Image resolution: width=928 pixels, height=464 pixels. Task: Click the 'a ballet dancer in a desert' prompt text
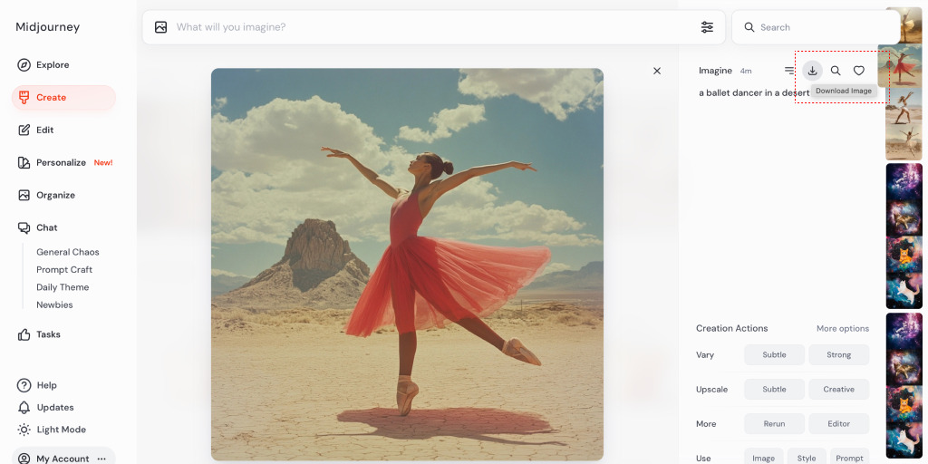(754, 93)
